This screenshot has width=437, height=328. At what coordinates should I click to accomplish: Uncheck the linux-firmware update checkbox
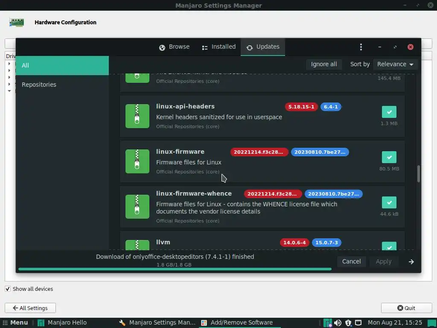coord(389,157)
